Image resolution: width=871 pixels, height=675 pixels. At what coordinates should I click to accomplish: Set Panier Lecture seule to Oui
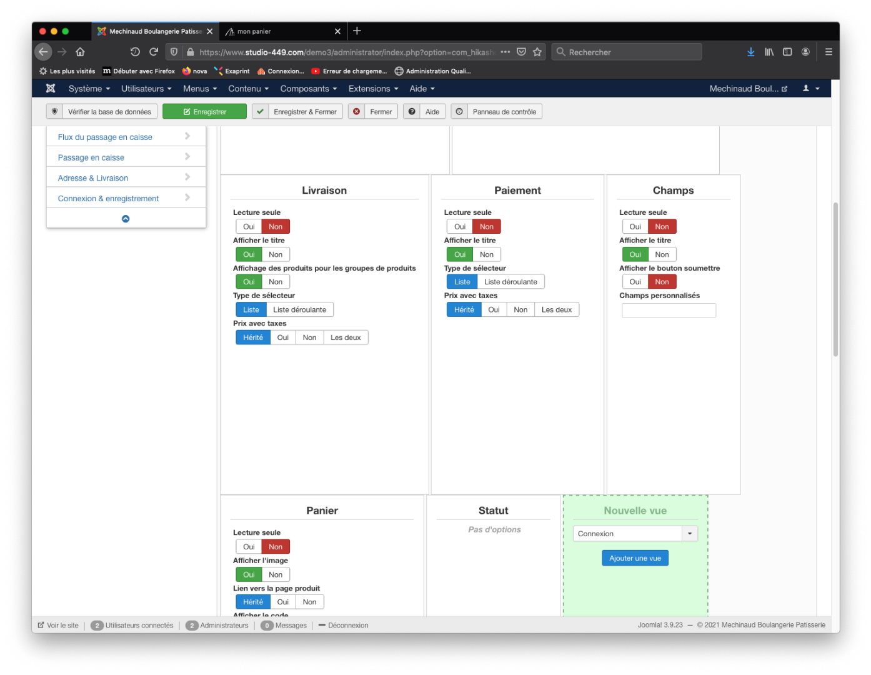tap(249, 547)
